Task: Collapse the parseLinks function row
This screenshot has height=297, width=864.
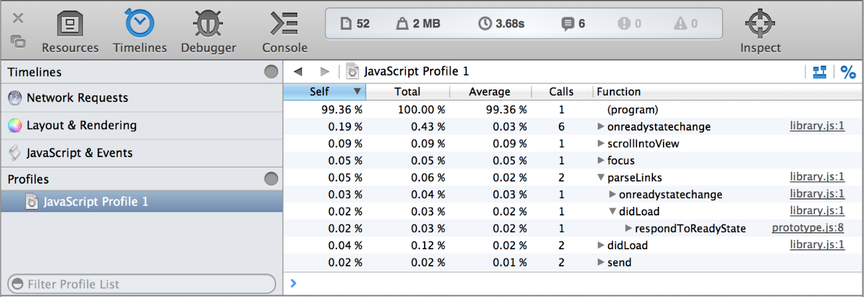Action: (x=601, y=178)
